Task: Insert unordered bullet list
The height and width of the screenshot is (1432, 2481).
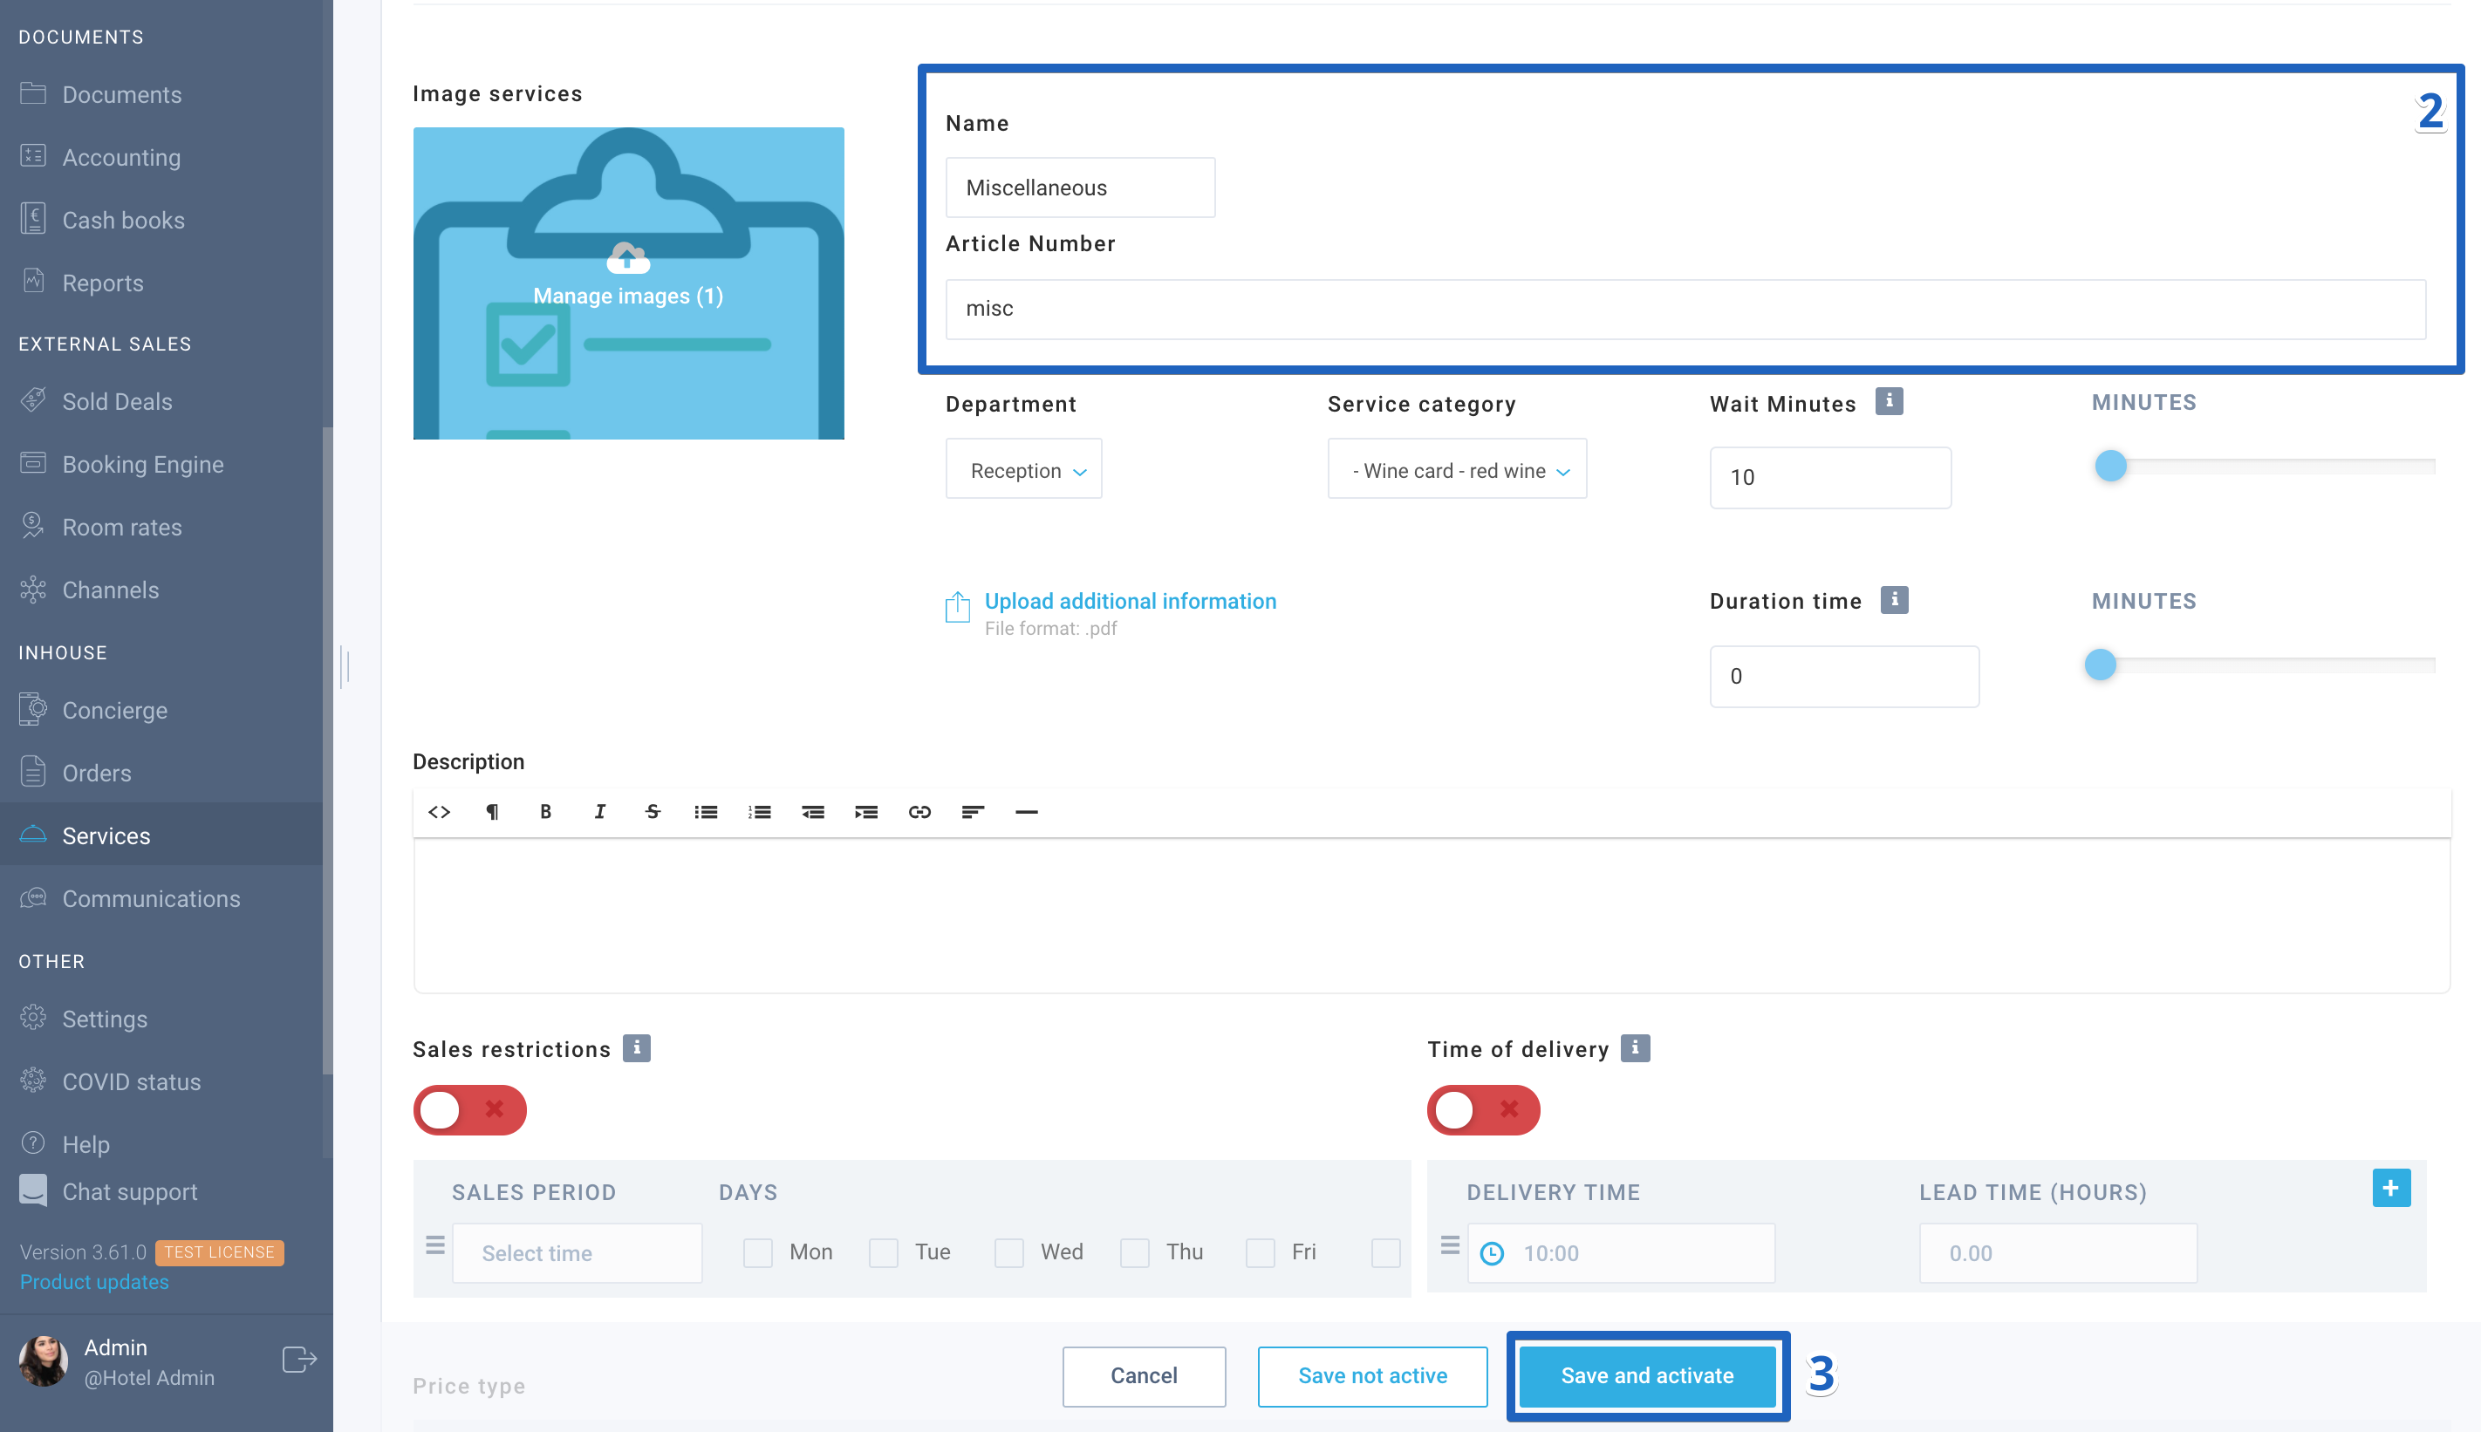Action: pyautogui.click(x=706, y=811)
